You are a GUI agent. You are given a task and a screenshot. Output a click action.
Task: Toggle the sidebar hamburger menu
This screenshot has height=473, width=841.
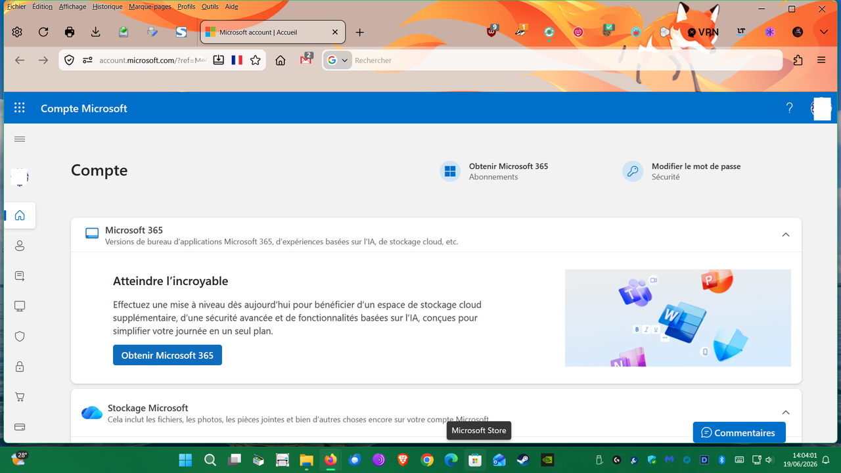pyautogui.click(x=20, y=139)
